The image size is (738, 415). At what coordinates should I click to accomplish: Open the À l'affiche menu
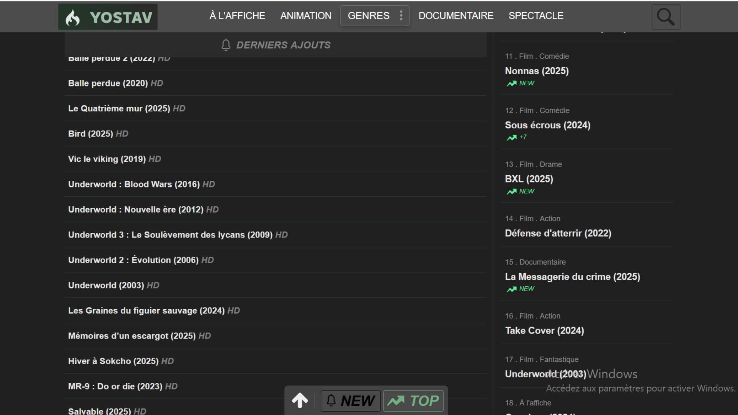click(237, 16)
